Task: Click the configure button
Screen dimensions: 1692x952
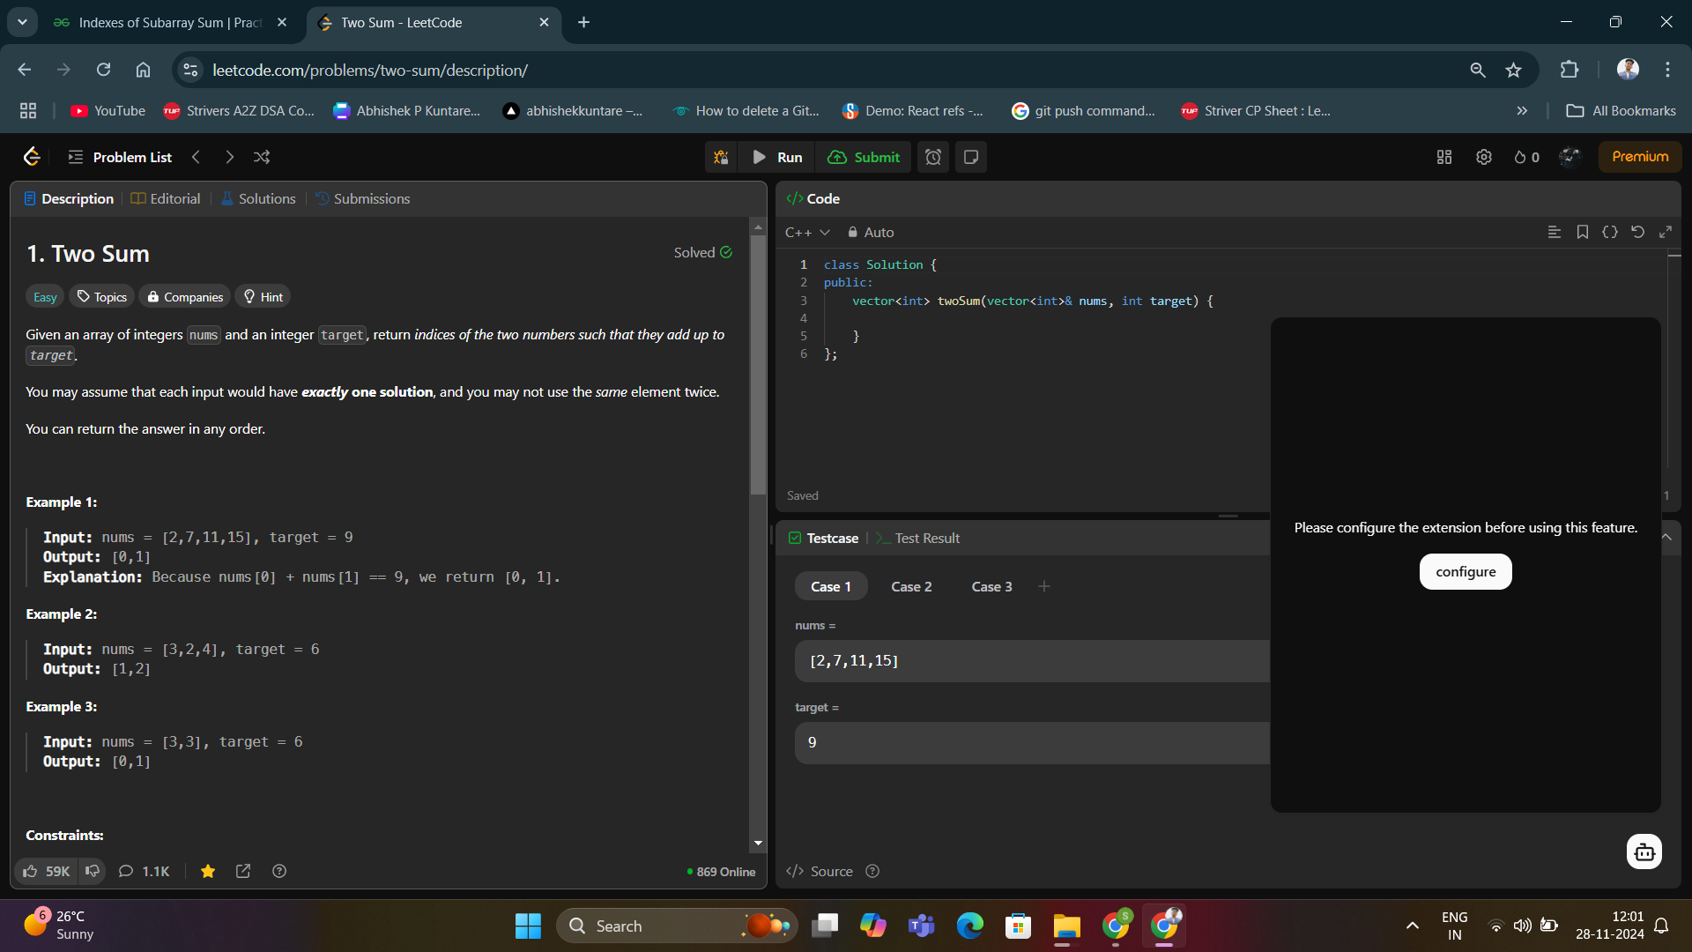Action: coord(1466,571)
